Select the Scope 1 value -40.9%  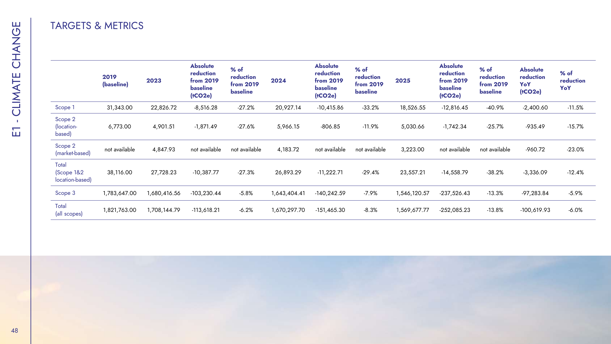495,108
